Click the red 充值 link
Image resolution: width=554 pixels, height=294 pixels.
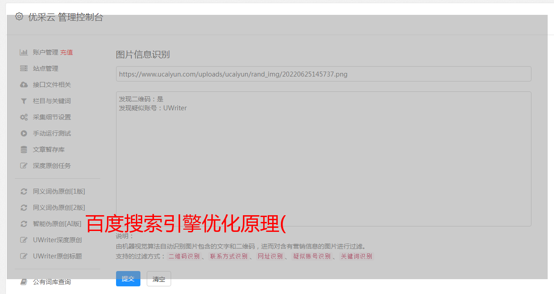coord(66,52)
